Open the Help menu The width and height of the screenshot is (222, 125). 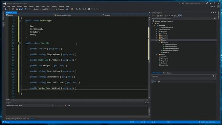pos(68,6)
